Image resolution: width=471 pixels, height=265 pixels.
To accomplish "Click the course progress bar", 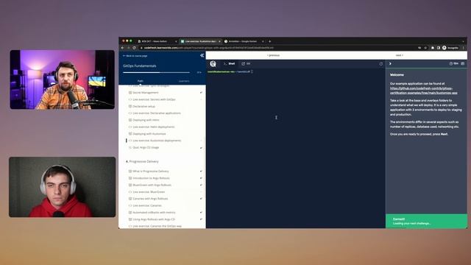I will (x=156, y=72).
